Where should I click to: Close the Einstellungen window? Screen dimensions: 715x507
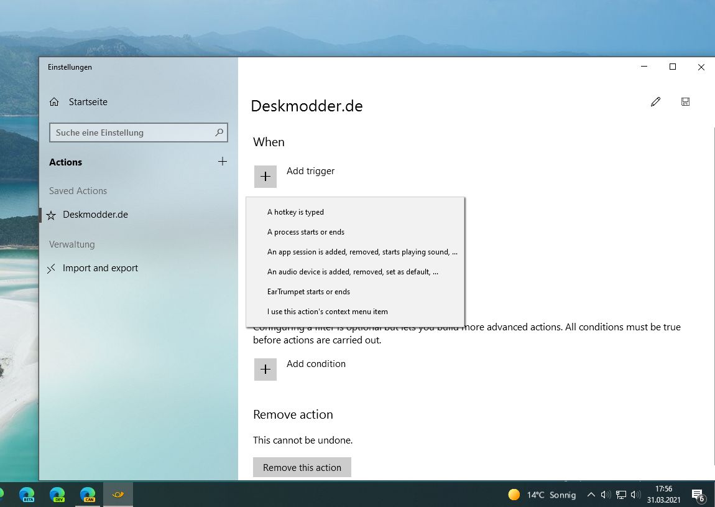701,67
